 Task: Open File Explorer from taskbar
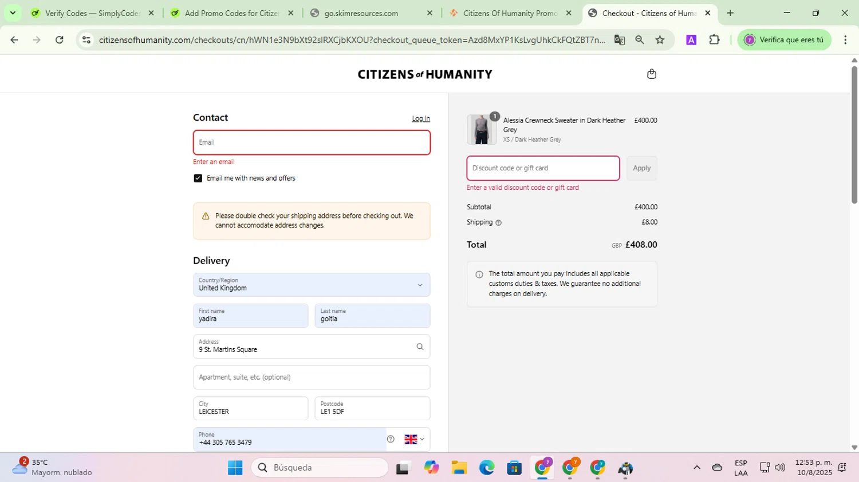(x=459, y=468)
